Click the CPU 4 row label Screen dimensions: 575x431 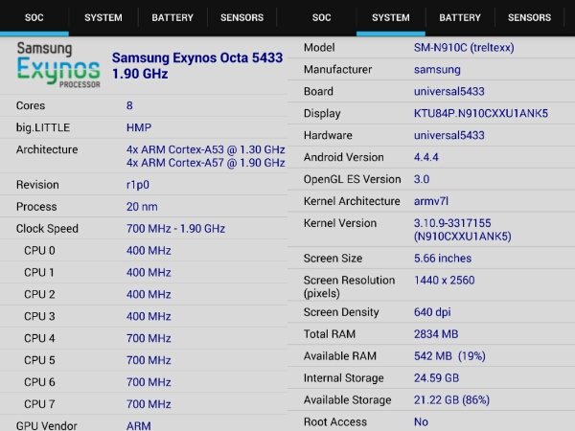click(39, 338)
